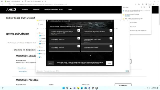Image resolution: width=160 pixels, height=90 pixels.
Task: Expand Este equipo in File Explorer sidebar
Action: (37, 54)
